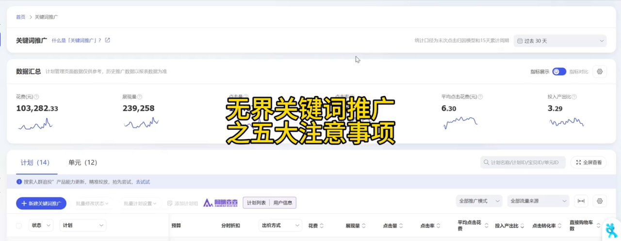Sort by 点击量 column arrows
Viewport: 621px width, 241px height.
coord(401,226)
